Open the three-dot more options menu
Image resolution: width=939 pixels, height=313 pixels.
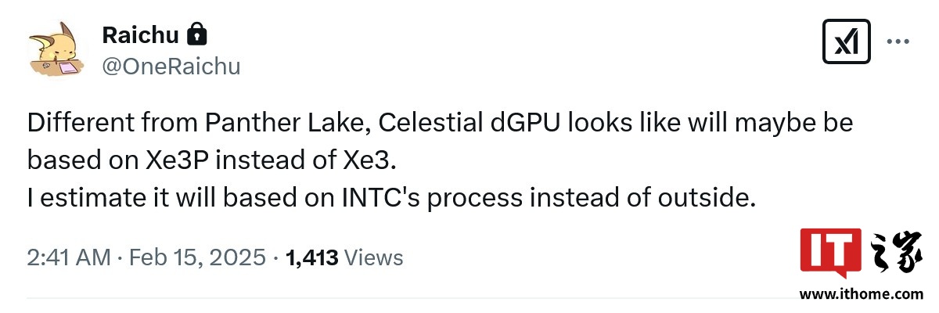pos(898,41)
